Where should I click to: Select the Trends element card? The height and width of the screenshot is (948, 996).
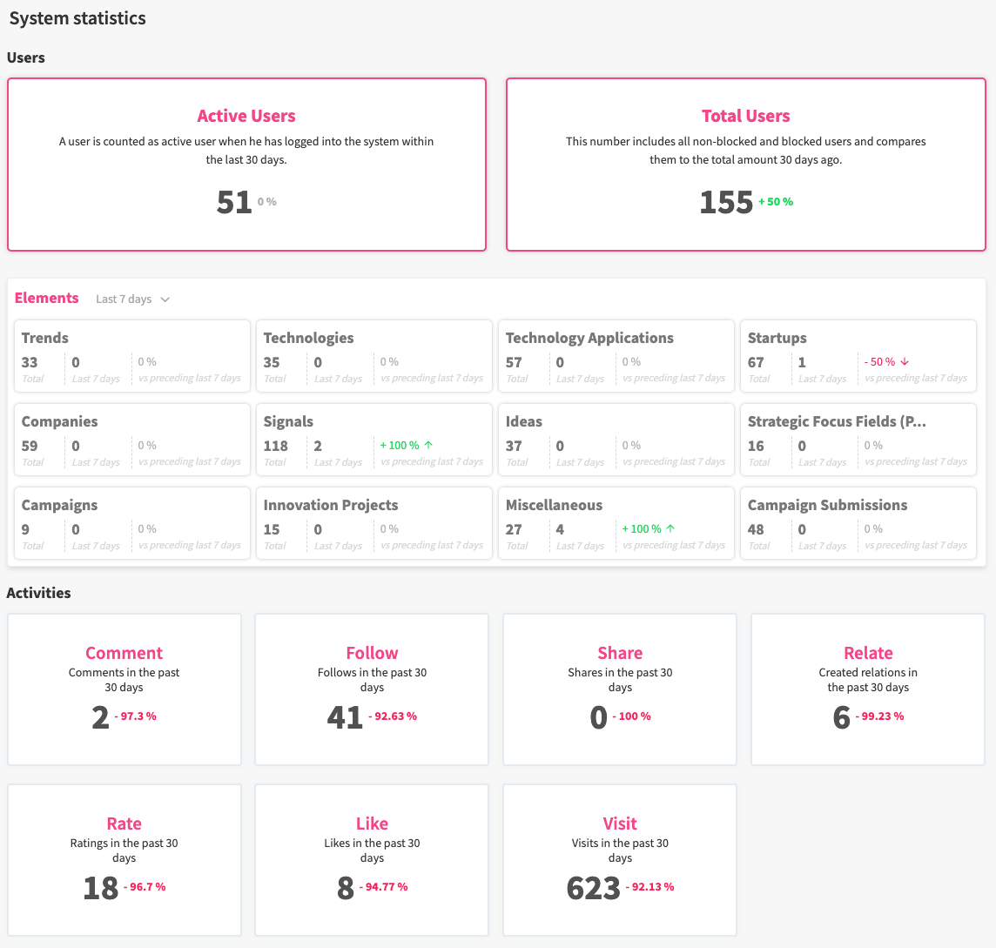coord(132,356)
